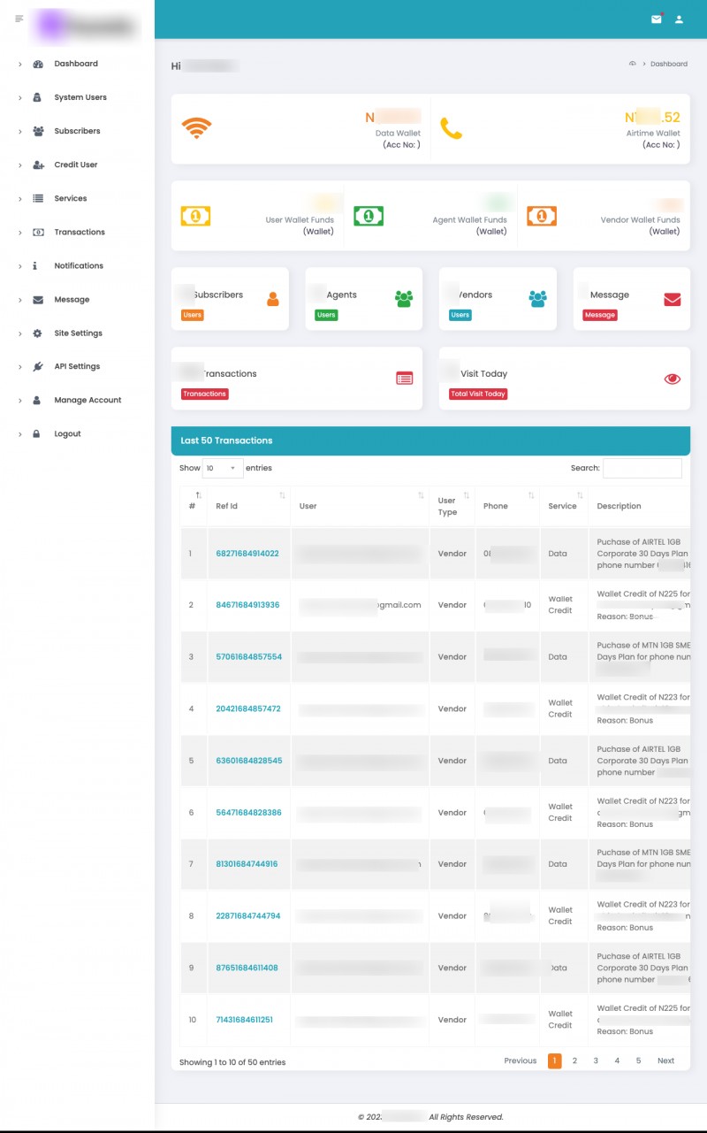The width and height of the screenshot is (707, 1133).
Task: Expand the System Users sidebar section
Action: pyautogui.click(x=78, y=97)
